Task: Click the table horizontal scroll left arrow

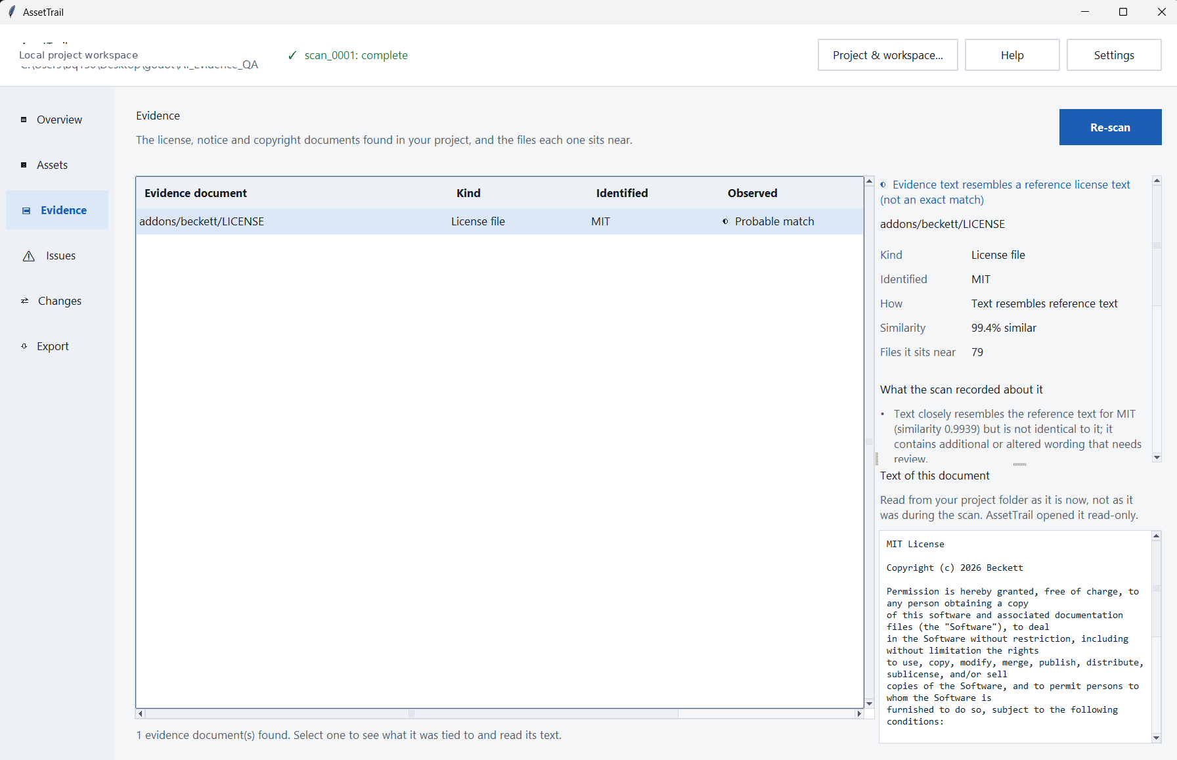Action: pos(140,713)
